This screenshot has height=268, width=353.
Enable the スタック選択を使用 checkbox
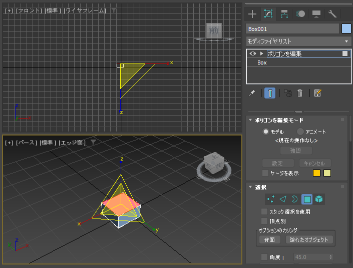[x=264, y=211]
